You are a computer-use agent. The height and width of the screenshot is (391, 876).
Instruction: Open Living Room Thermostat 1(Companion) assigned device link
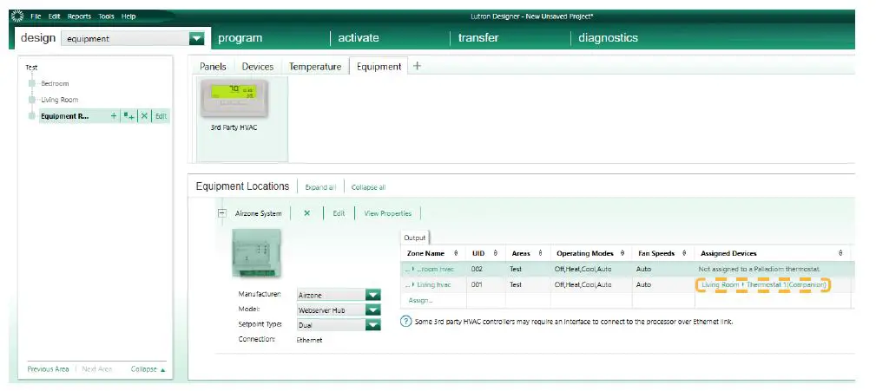pos(763,284)
